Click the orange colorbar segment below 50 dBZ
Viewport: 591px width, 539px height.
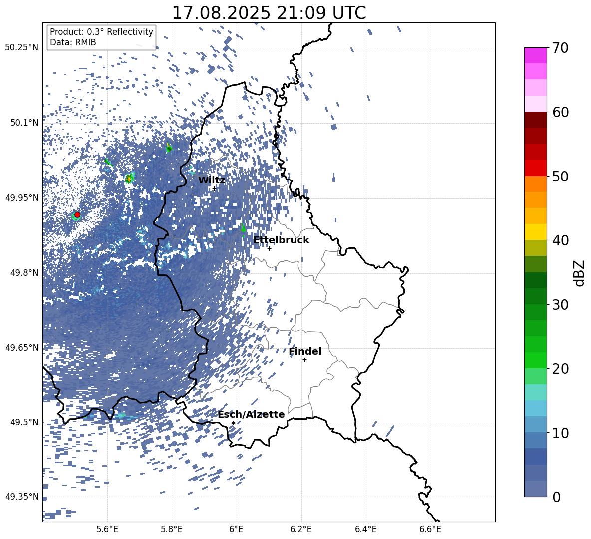pos(536,184)
